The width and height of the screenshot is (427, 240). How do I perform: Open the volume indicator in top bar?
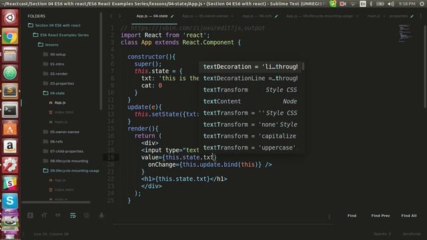coord(391,4)
